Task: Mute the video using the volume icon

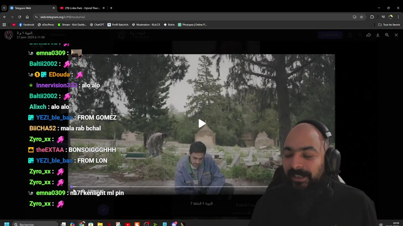Action: 82,191
